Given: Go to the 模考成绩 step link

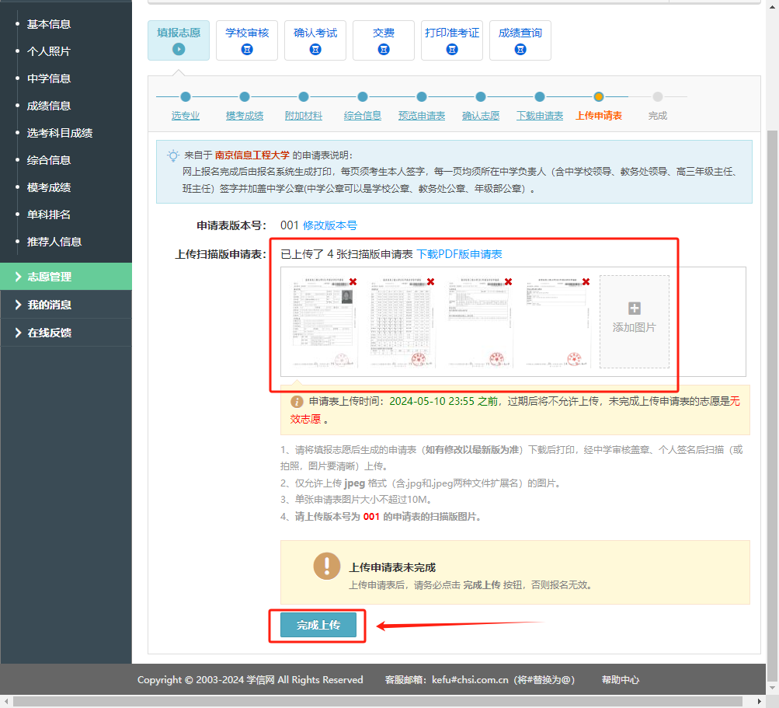Looking at the screenshot, I should 245,115.
